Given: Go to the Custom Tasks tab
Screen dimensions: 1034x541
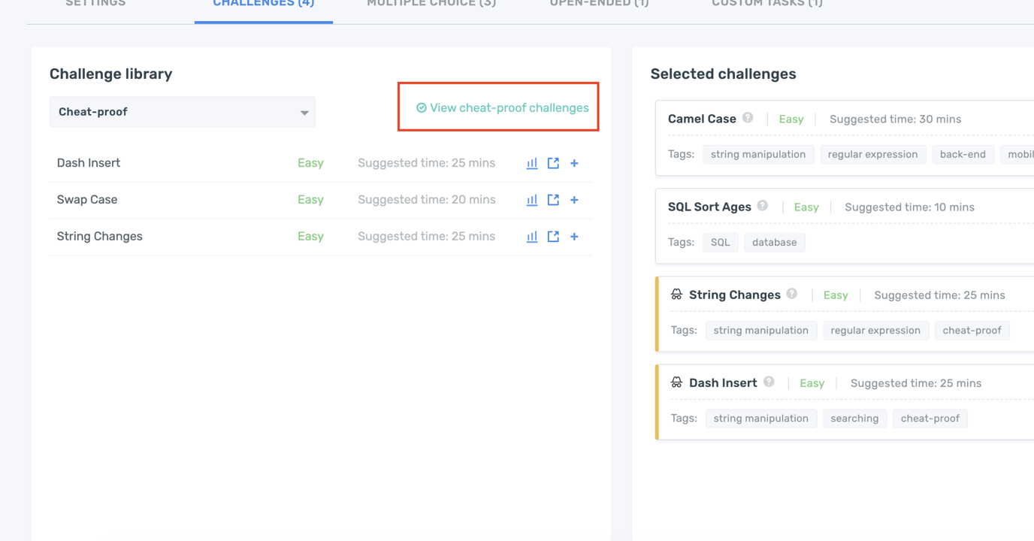Looking at the screenshot, I should coord(766,5).
